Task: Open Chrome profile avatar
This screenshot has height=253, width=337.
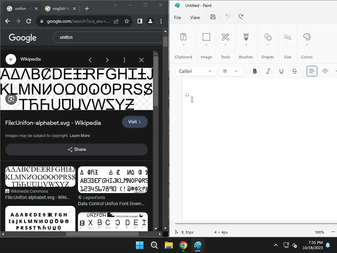Action: click(150, 21)
